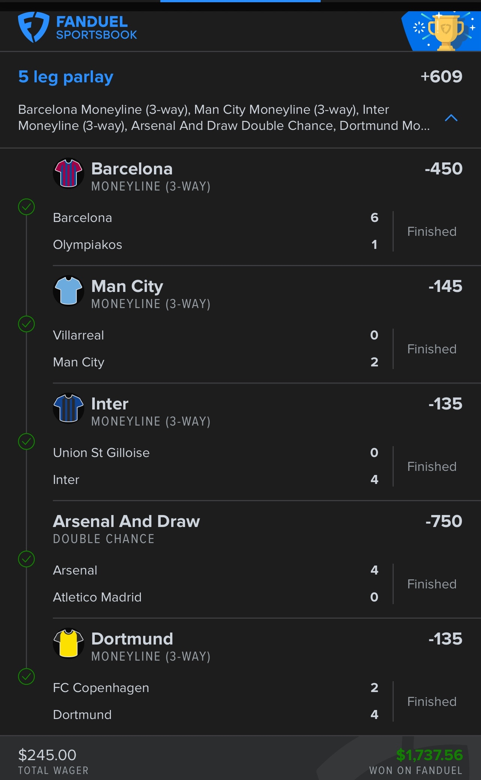The image size is (481, 780).
Task: Tap the FanDuel shield logo icon
Action: [x=33, y=27]
